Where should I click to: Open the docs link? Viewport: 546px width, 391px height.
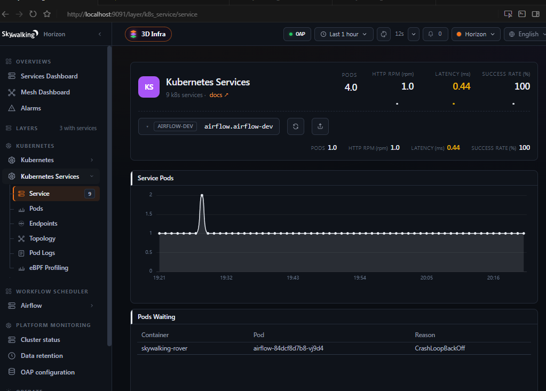click(219, 95)
